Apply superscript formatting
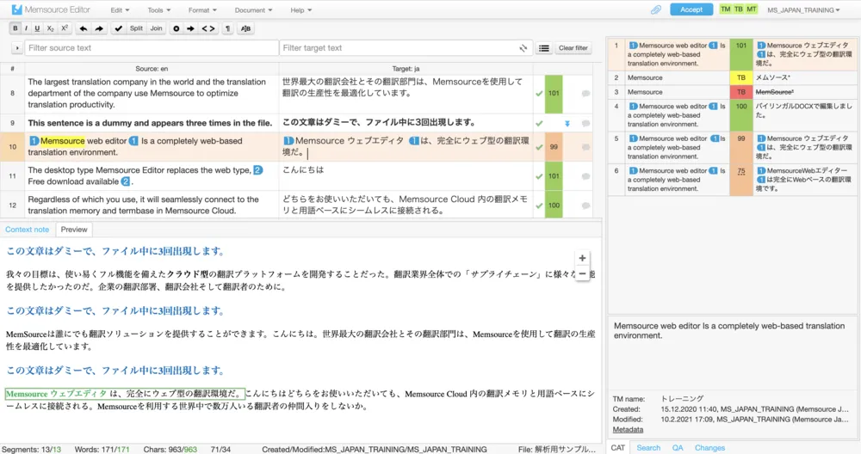Screen dimensions: 861x454 click(x=65, y=28)
